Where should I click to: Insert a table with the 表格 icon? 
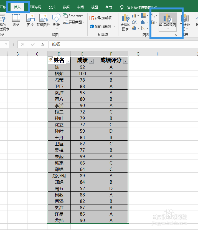16,20
